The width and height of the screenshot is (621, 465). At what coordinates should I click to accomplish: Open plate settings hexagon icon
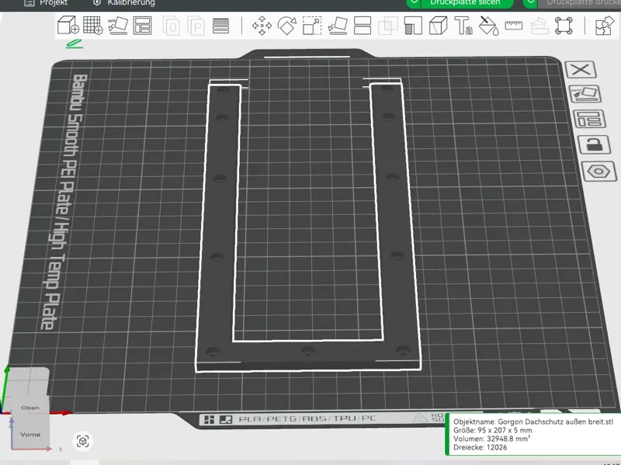598,172
